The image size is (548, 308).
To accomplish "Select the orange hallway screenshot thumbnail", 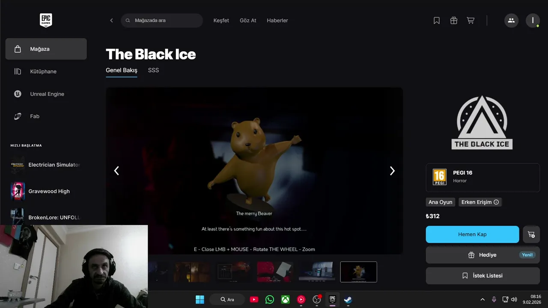I will pyautogui.click(x=191, y=272).
